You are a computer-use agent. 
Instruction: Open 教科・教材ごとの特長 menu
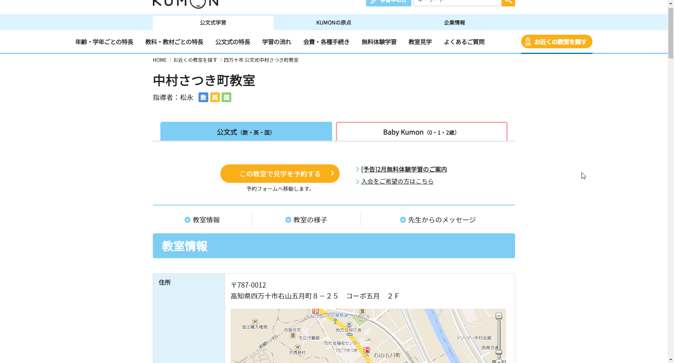[174, 42]
